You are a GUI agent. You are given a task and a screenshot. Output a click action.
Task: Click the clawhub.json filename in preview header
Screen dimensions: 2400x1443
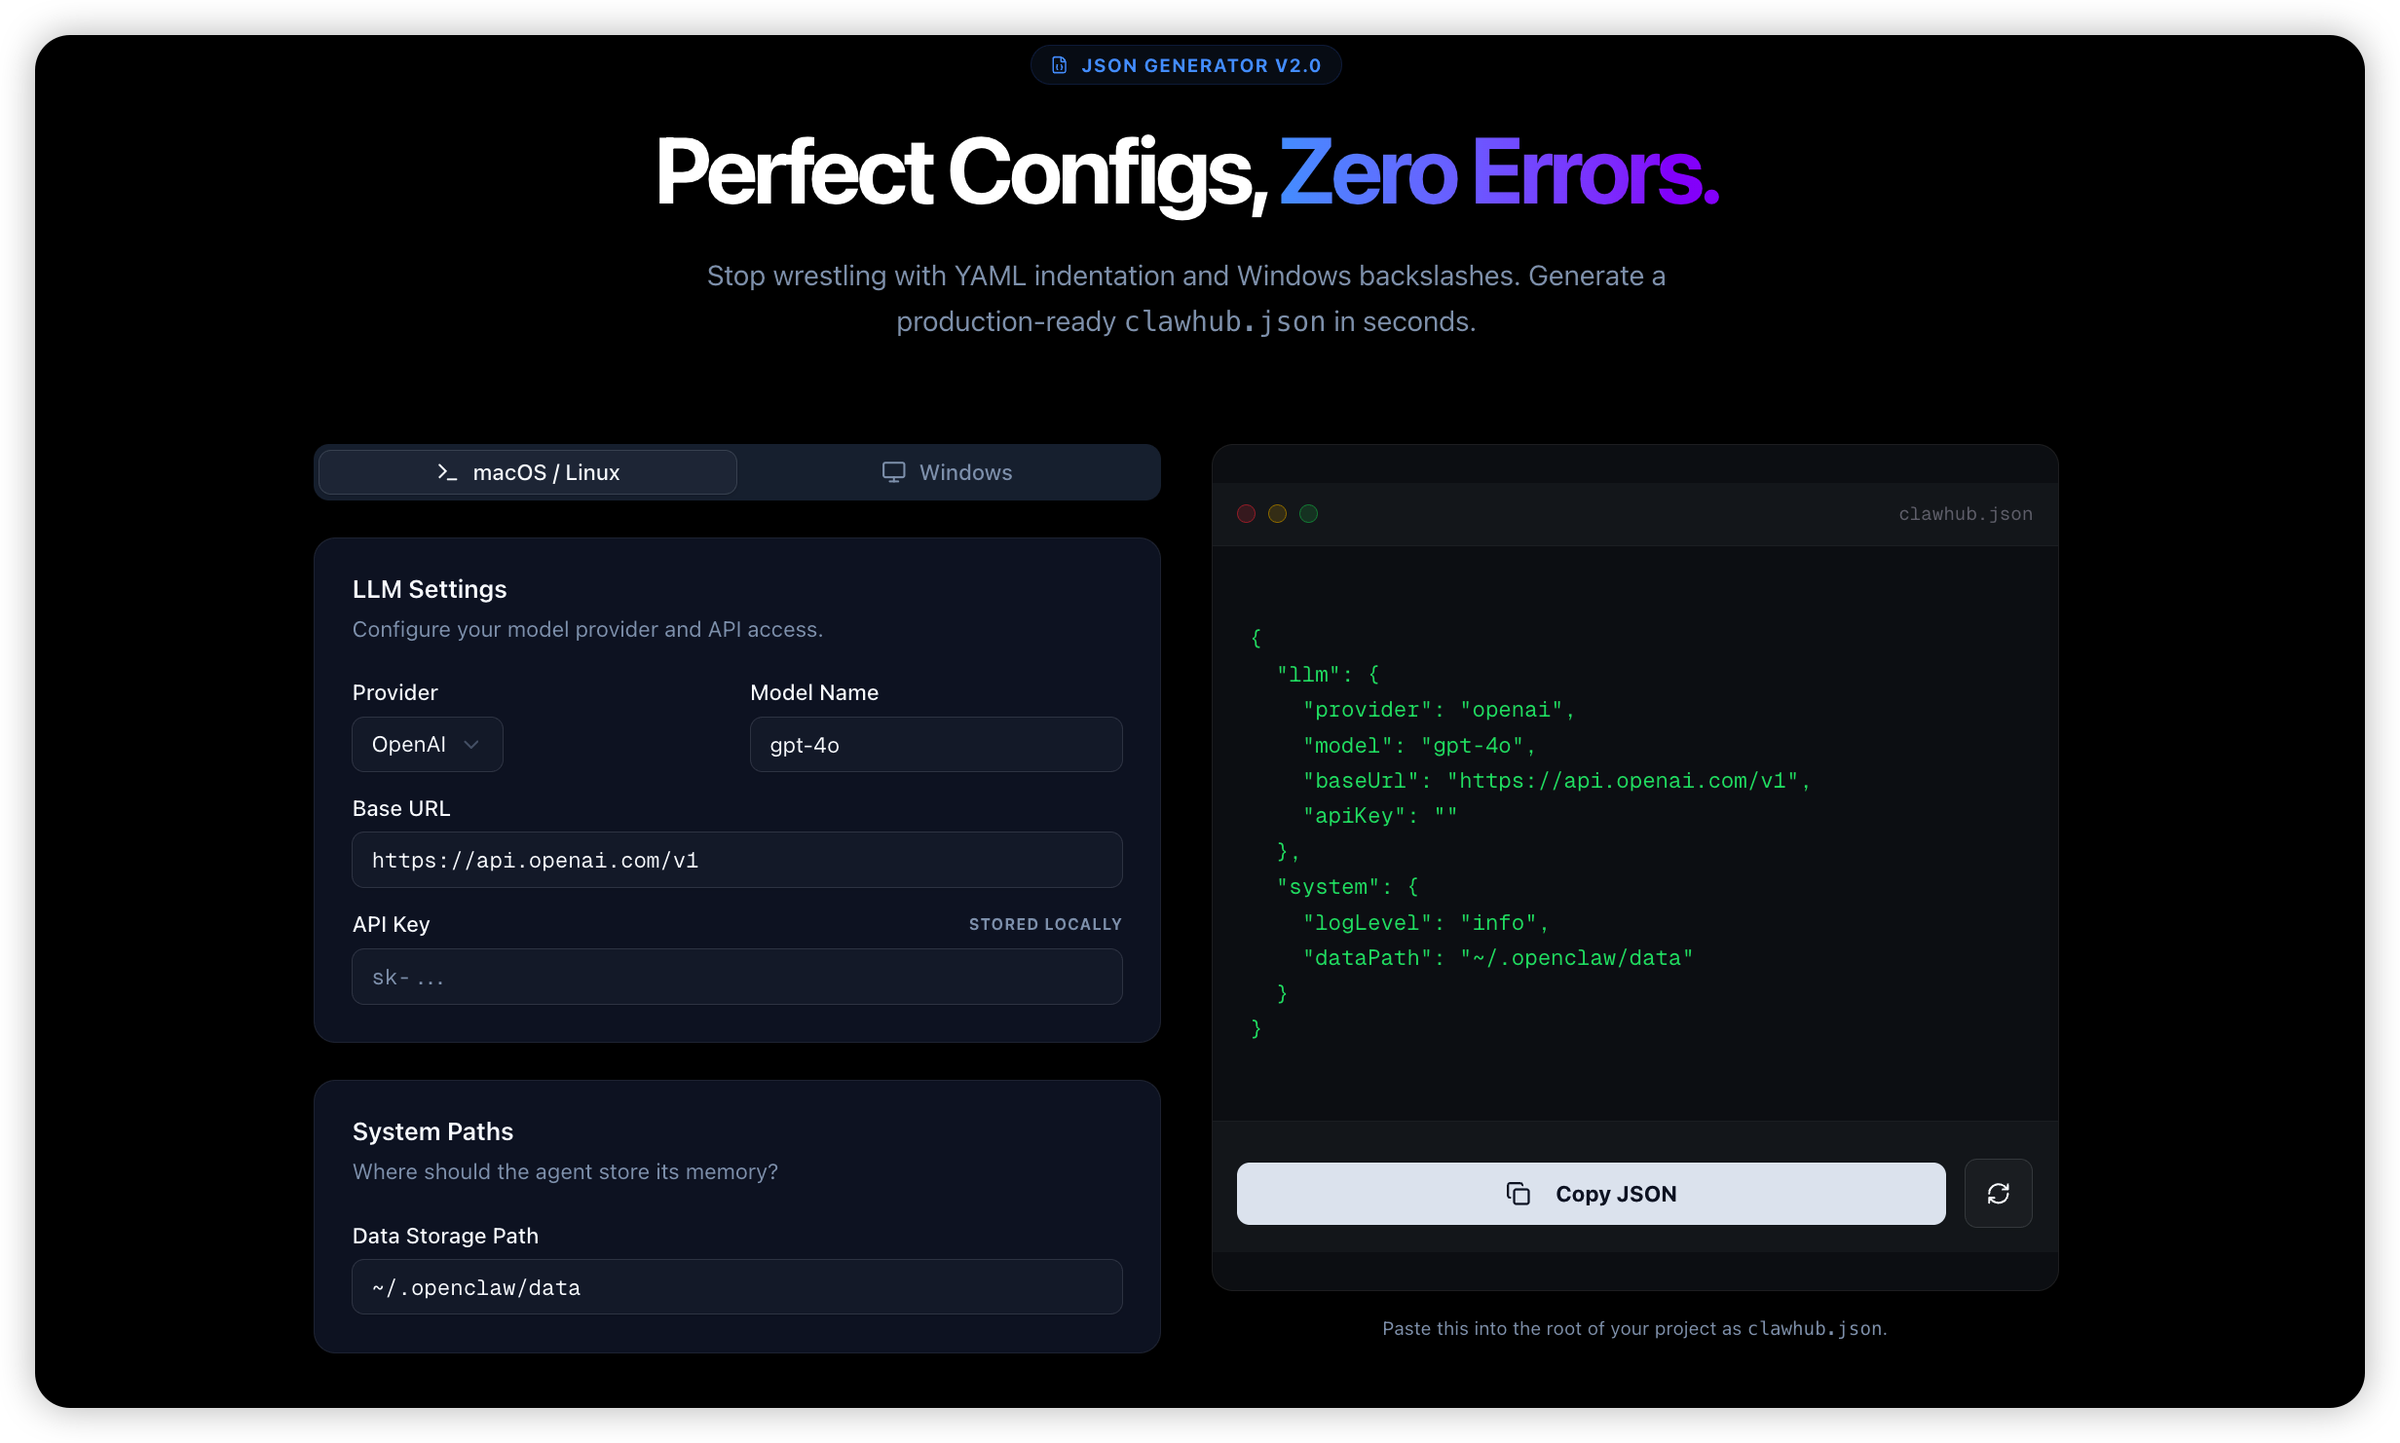1965,514
